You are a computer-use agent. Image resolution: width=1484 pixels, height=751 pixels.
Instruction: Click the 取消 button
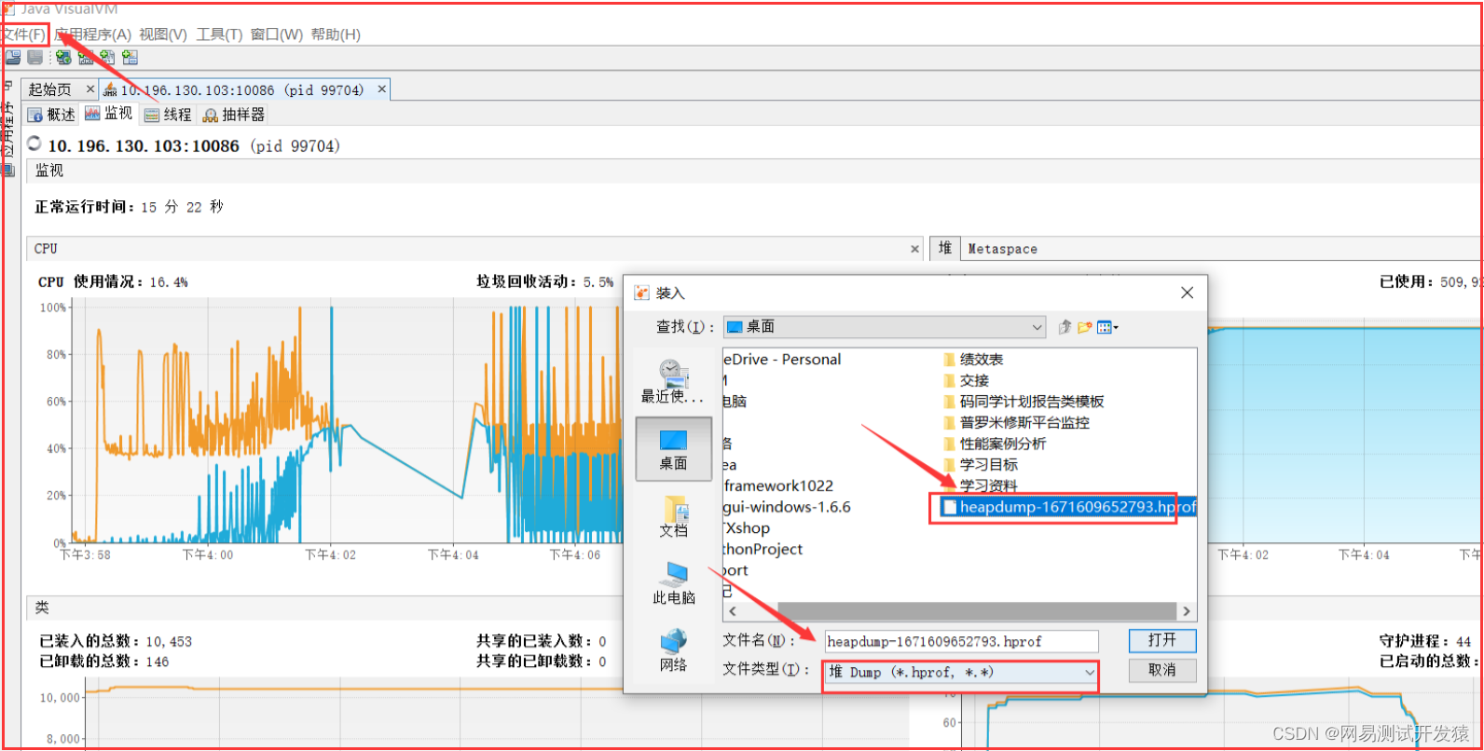(1162, 670)
